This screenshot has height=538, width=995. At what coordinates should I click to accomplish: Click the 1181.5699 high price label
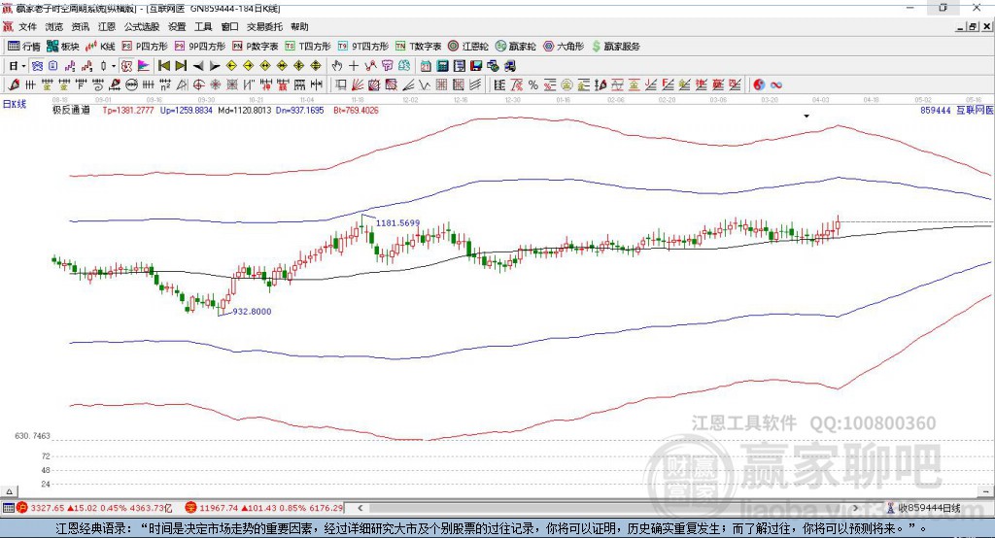click(x=397, y=222)
